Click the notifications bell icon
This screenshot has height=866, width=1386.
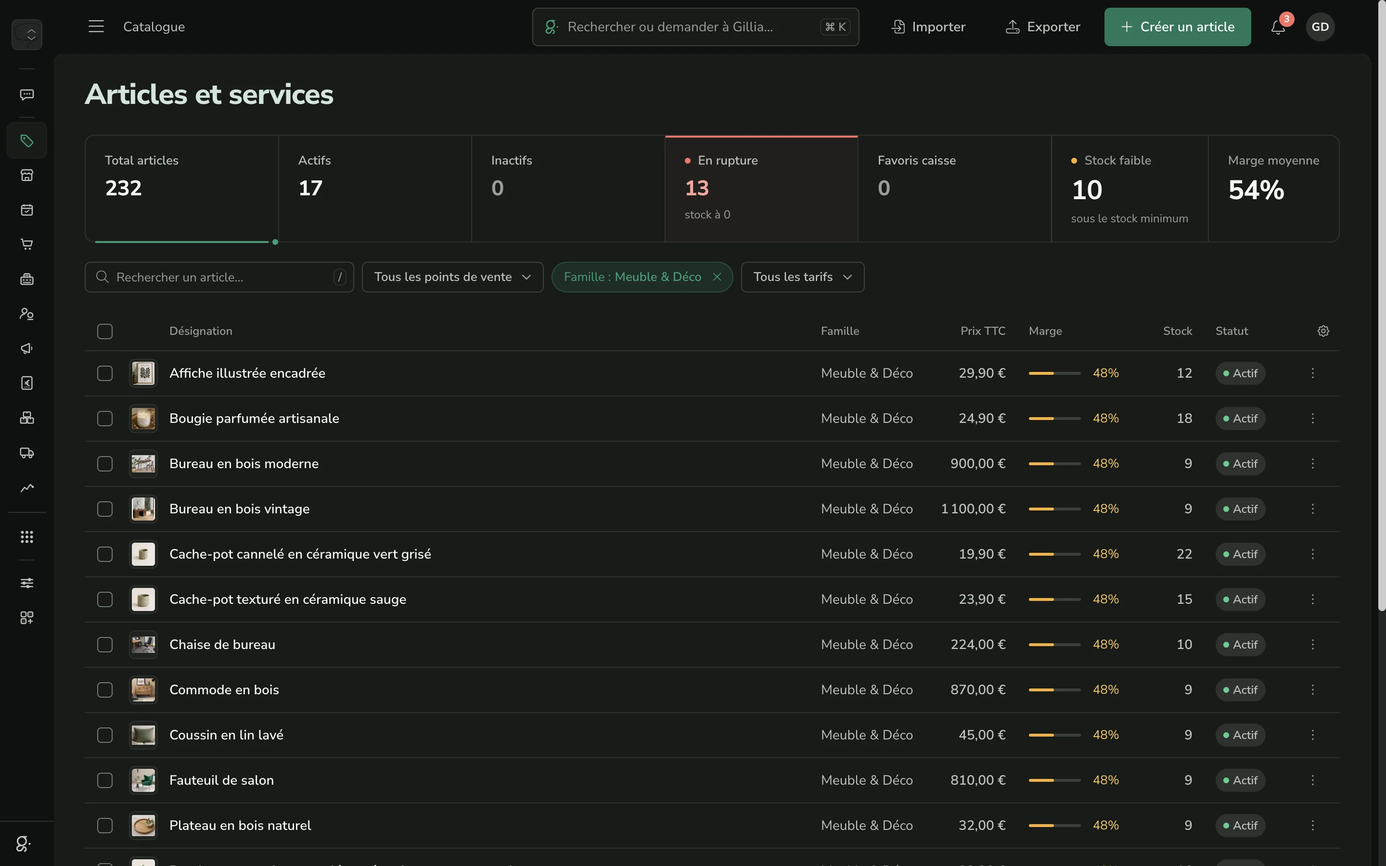click(x=1278, y=27)
